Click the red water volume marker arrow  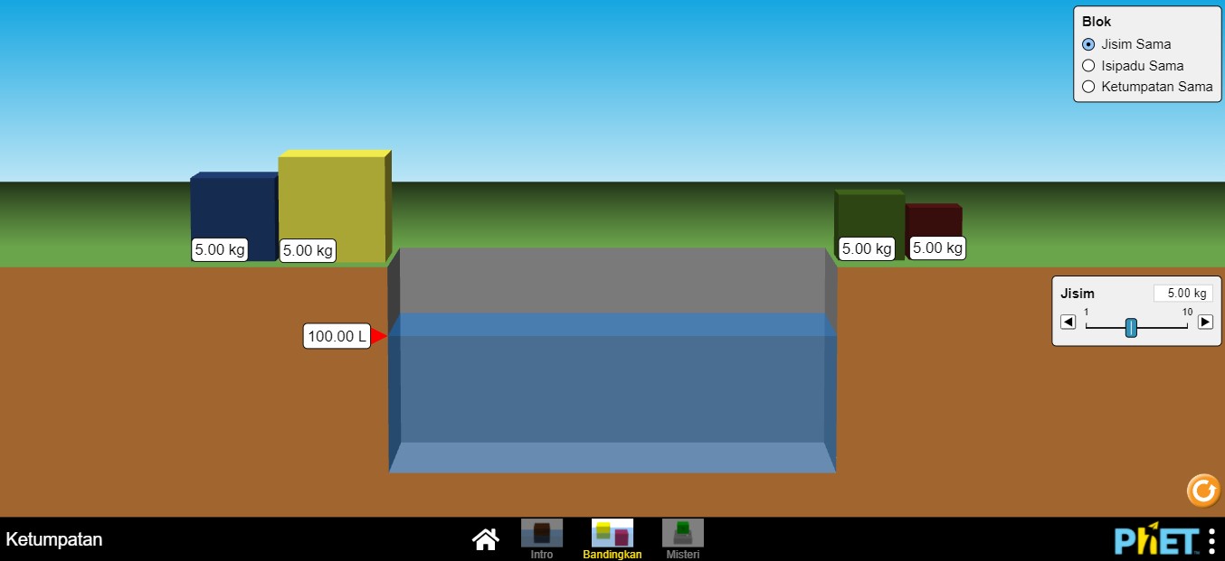click(379, 336)
